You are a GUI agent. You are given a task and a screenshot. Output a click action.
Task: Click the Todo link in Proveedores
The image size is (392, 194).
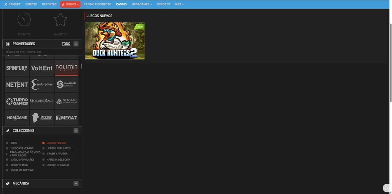pyautogui.click(x=66, y=44)
